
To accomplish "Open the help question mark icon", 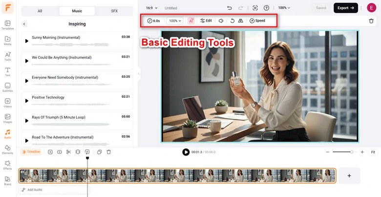I will (x=266, y=8).
